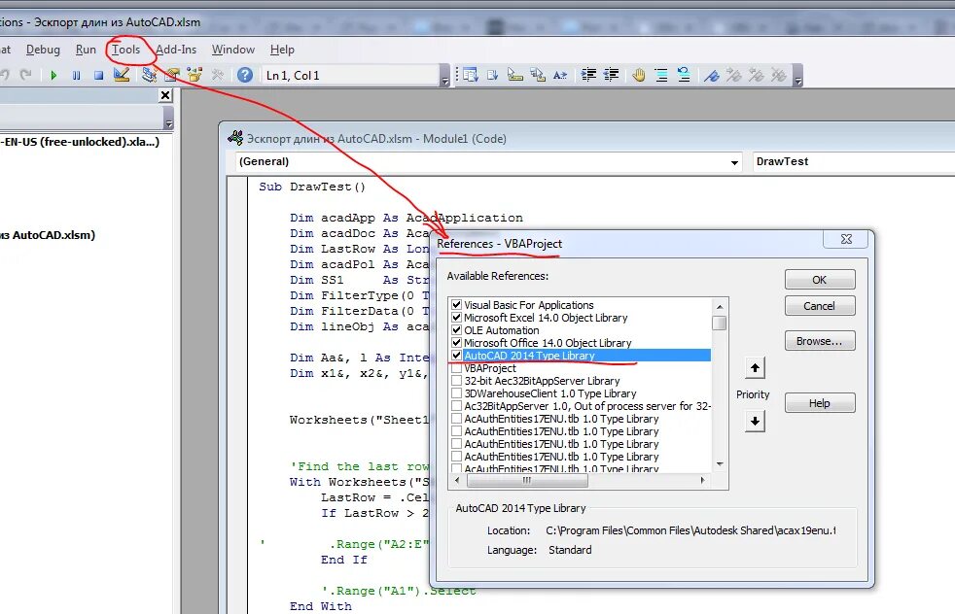This screenshot has height=614, width=955.
Task: Toggle a bookmark with the bookmark icon
Action: point(711,74)
